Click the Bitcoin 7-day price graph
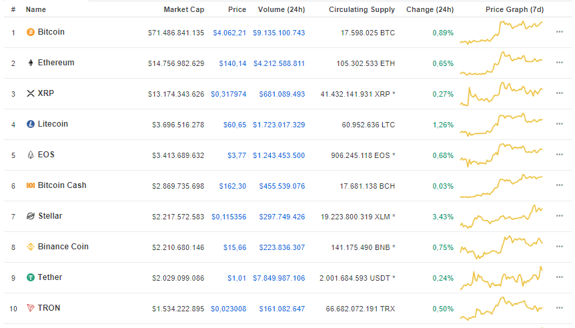The height and width of the screenshot is (328, 575). point(502,33)
